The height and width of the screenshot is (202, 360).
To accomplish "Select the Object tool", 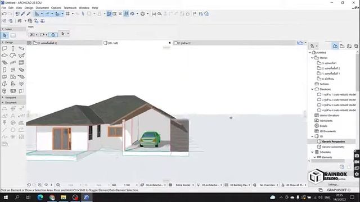I will (x=13, y=84).
